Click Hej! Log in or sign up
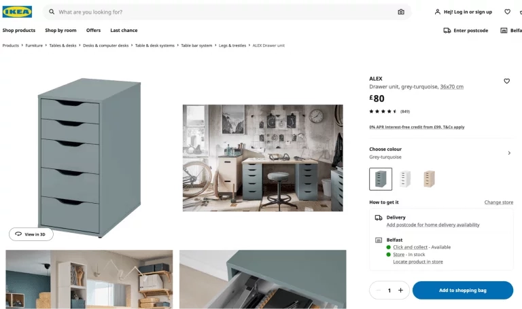The image size is (522, 309). (468, 12)
